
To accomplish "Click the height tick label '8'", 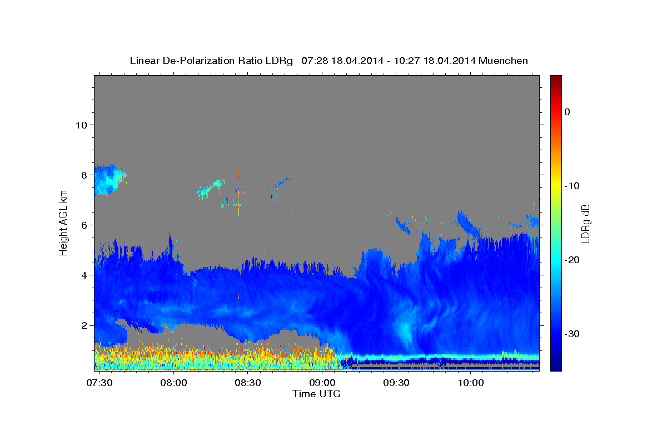I will coord(84,175).
